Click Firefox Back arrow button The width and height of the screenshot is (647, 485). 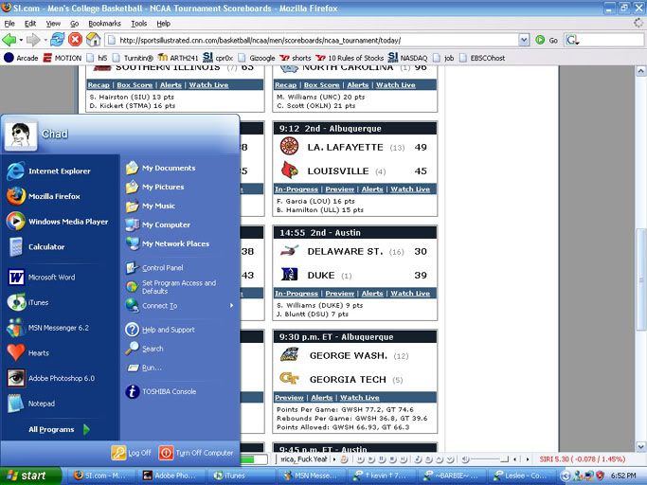pyautogui.click(x=9, y=40)
